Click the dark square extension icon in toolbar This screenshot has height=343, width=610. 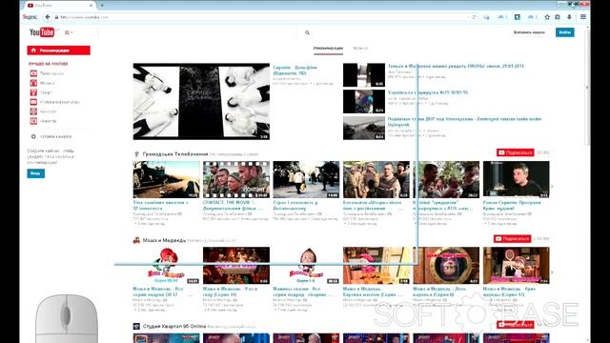(x=517, y=17)
